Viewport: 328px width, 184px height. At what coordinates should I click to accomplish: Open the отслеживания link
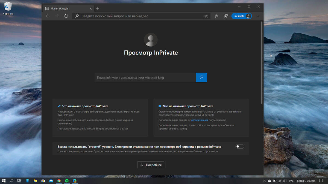click(x=200, y=120)
